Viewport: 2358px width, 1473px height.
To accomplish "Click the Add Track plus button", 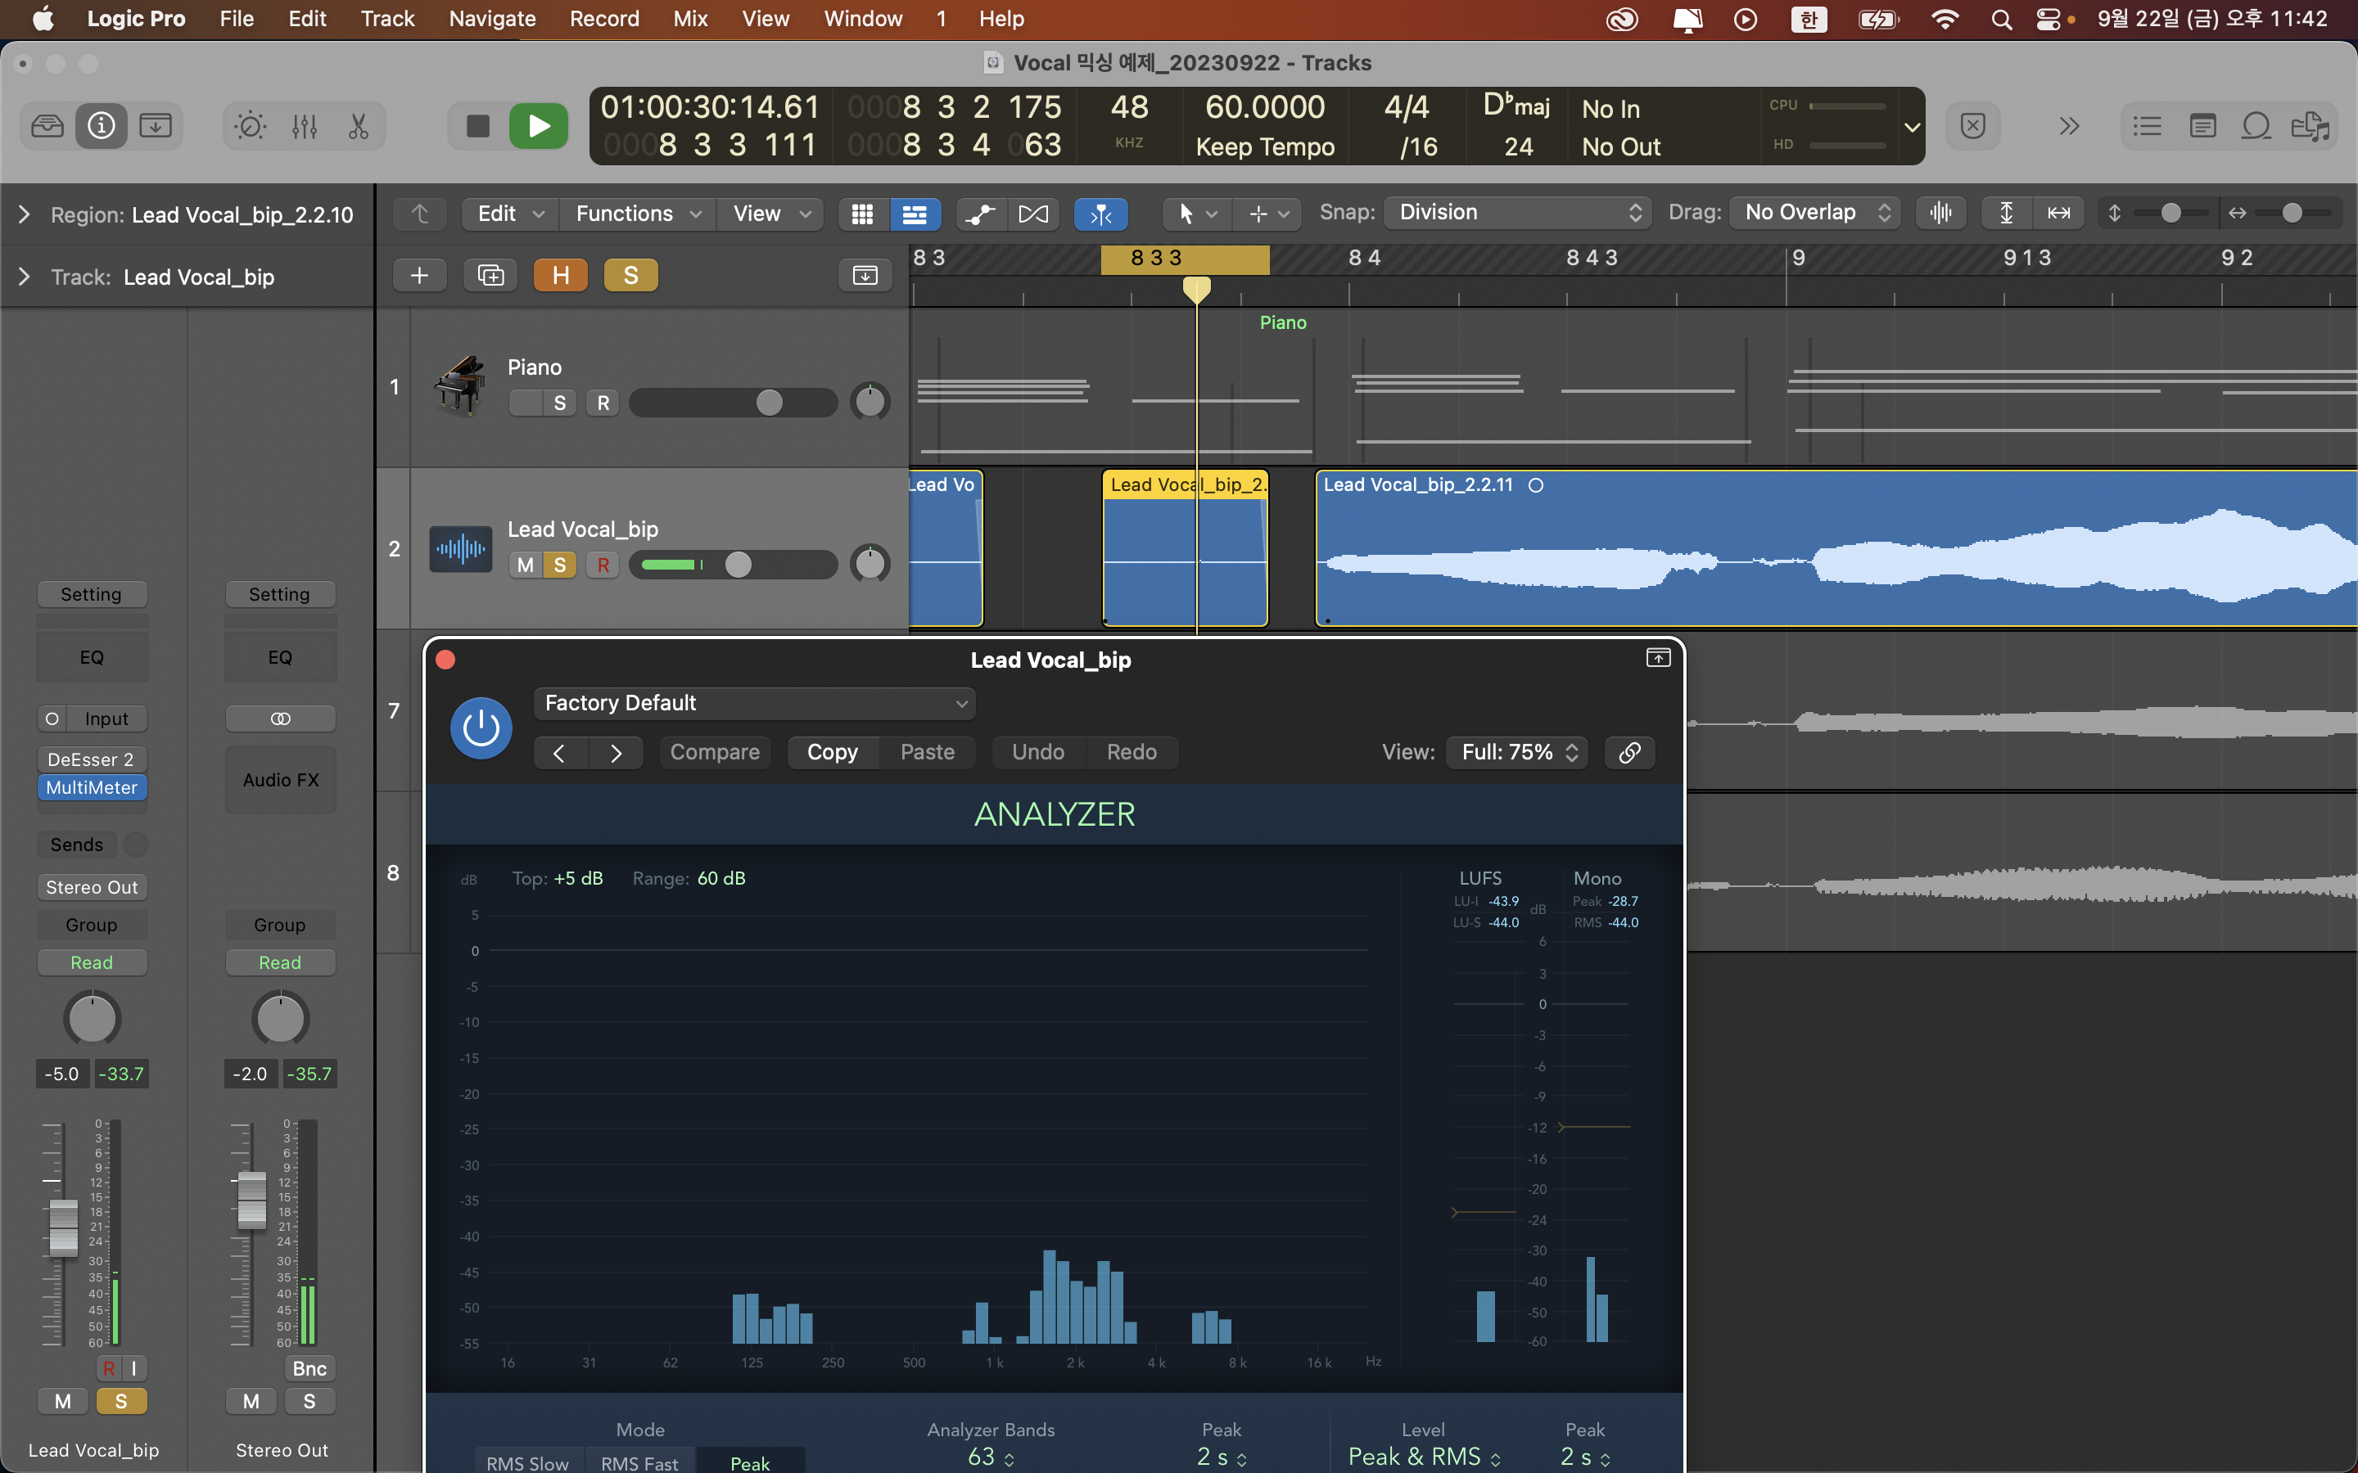I will (420, 276).
